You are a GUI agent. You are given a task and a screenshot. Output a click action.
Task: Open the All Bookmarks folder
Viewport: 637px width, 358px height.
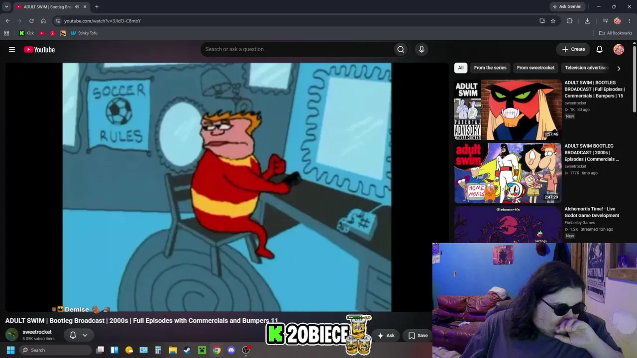tap(615, 33)
